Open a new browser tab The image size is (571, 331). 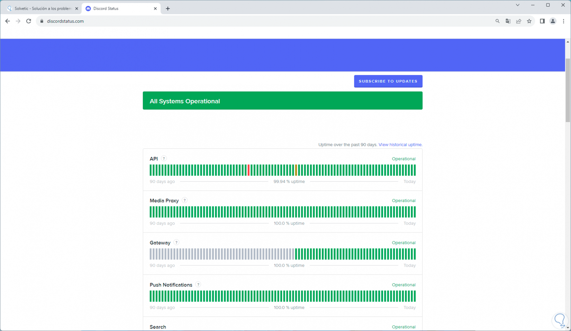[x=168, y=9]
